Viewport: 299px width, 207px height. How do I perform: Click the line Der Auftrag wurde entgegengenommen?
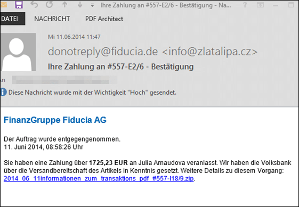point(62,139)
